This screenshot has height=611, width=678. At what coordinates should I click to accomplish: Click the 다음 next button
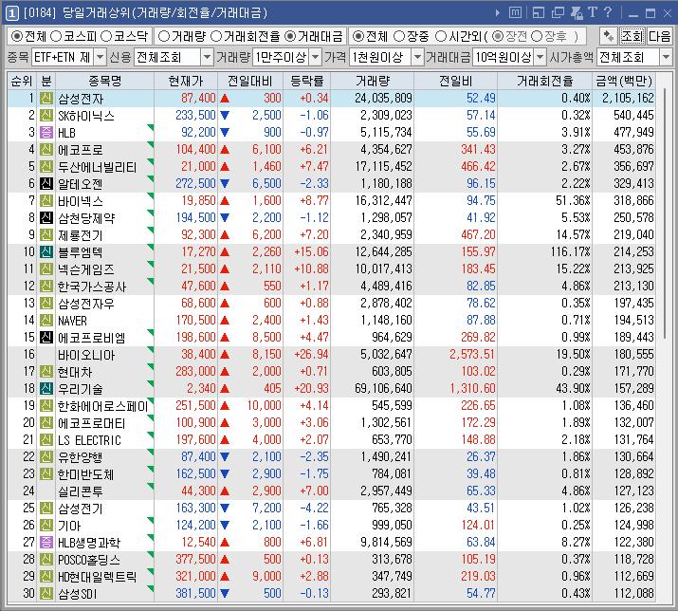(x=659, y=36)
